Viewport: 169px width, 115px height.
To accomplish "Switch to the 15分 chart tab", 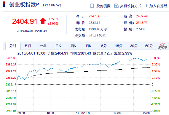I will tap(119, 46).
